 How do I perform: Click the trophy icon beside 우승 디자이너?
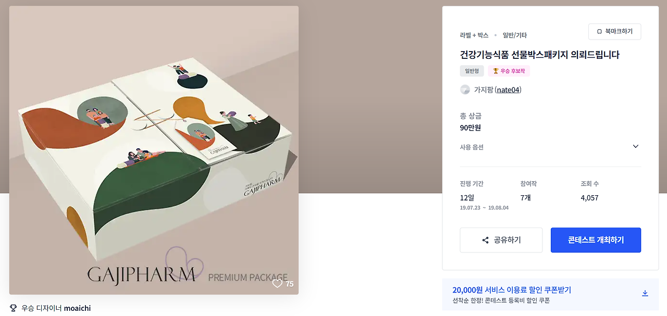click(x=14, y=308)
